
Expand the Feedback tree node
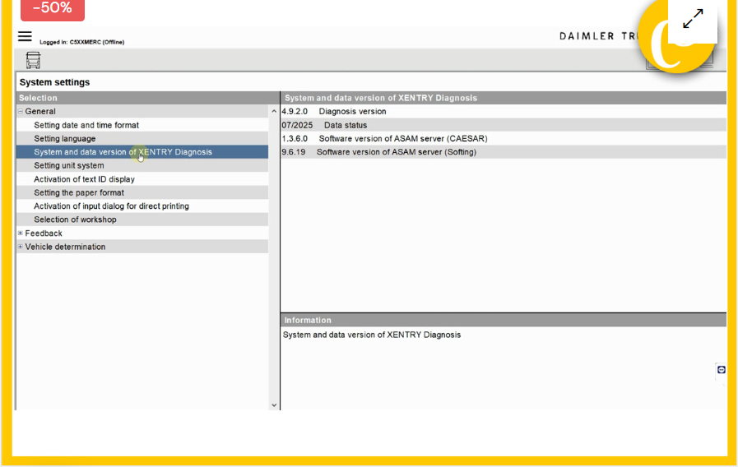pos(21,233)
